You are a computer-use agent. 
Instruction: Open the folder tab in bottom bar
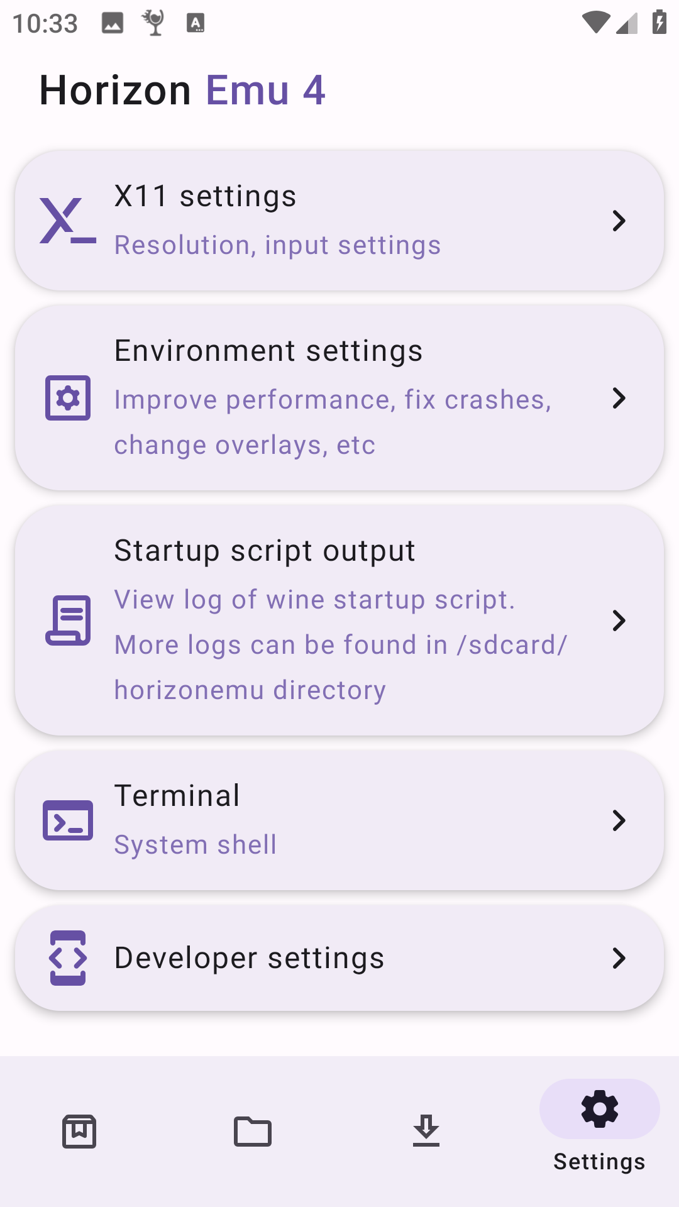(253, 1132)
